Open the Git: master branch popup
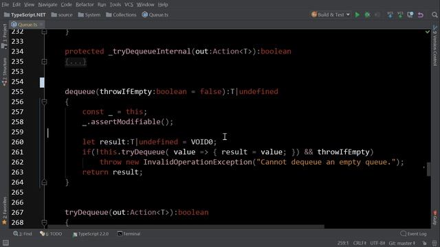This screenshot has height=247, width=440. click(x=401, y=243)
